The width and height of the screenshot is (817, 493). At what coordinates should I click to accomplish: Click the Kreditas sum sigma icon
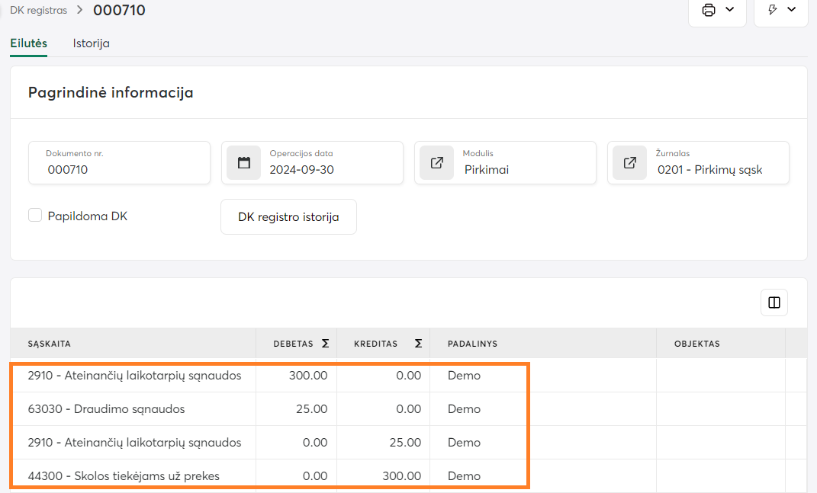pos(418,344)
